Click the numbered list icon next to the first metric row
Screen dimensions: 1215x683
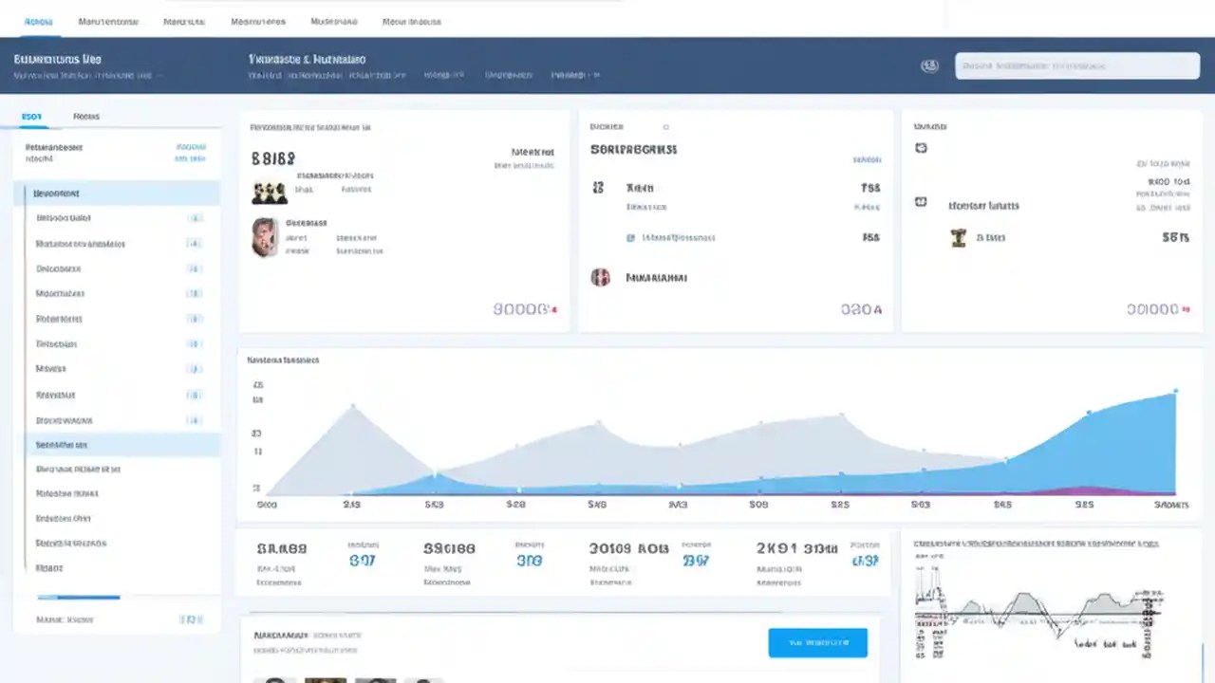[597, 188]
